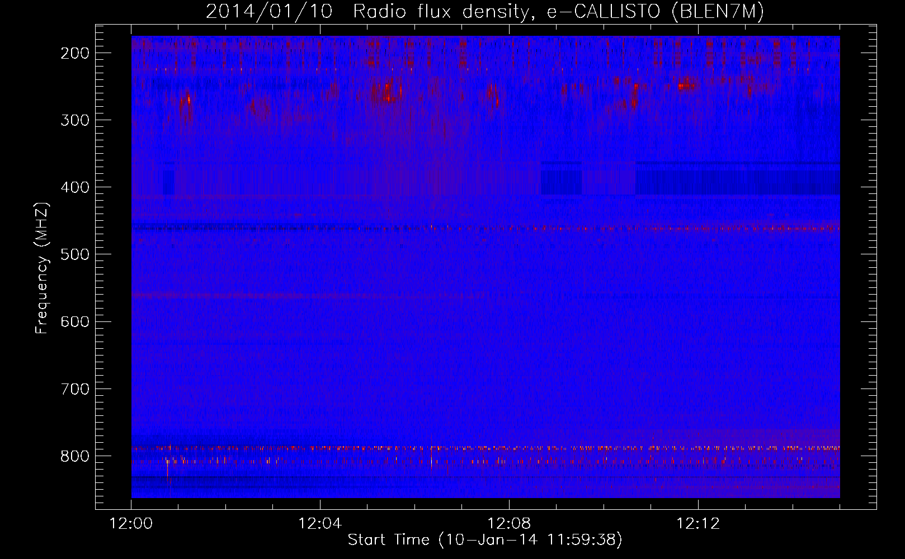Click the 12:04 time tick label
The width and height of the screenshot is (905, 559).
pyautogui.click(x=320, y=524)
